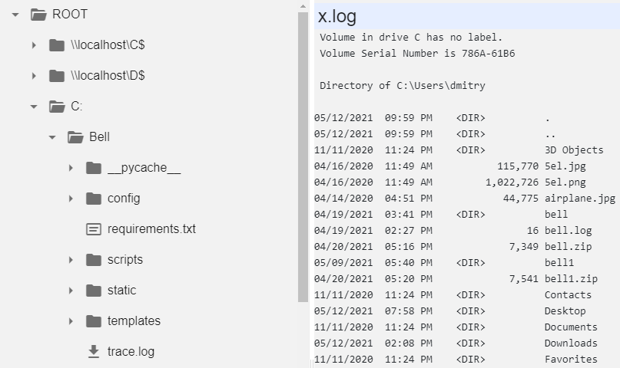Click the __pycache__ folder icon

click(x=93, y=168)
